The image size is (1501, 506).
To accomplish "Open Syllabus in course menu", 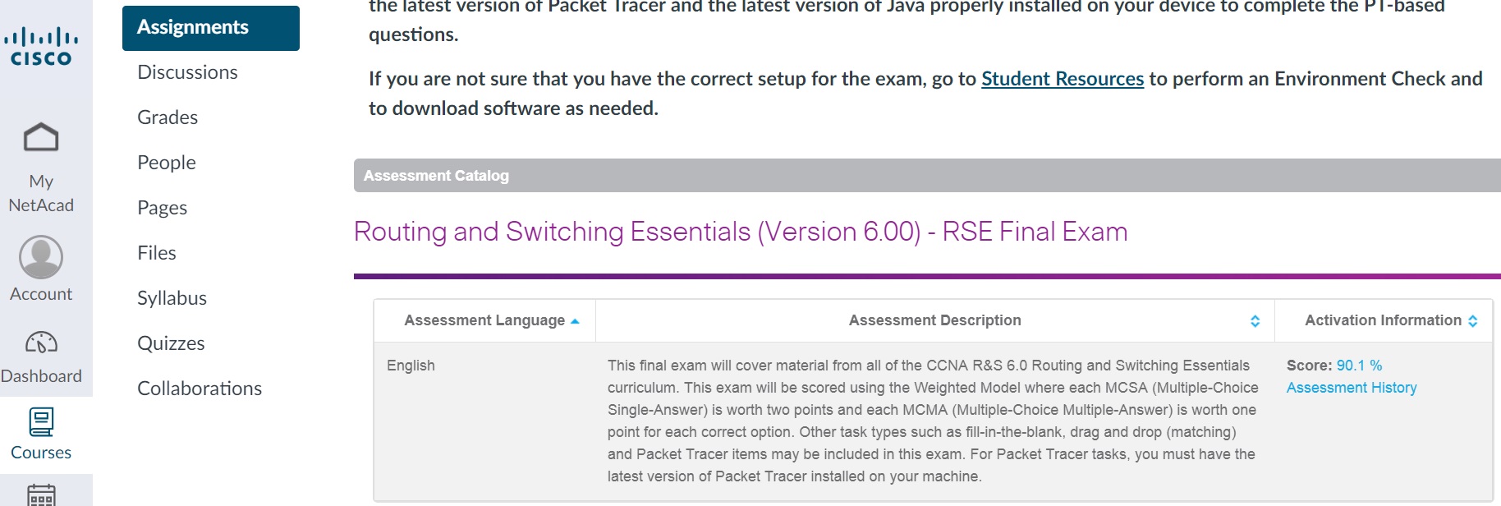I will click(x=172, y=298).
